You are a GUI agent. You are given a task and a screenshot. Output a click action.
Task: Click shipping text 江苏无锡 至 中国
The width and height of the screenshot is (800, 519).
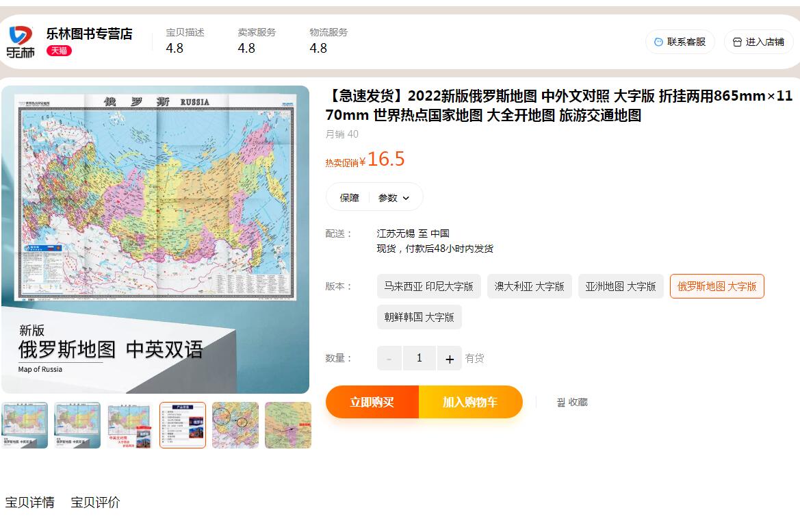coord(413,233)
